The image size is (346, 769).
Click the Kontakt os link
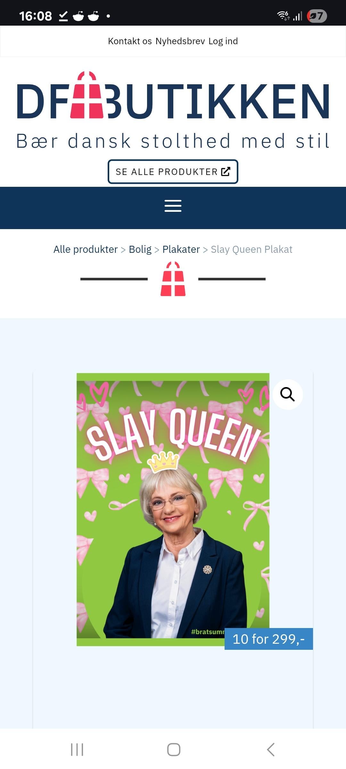130,41
